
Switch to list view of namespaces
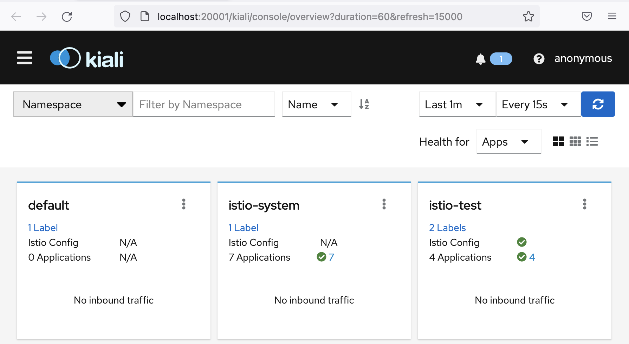tap(592, 141)
